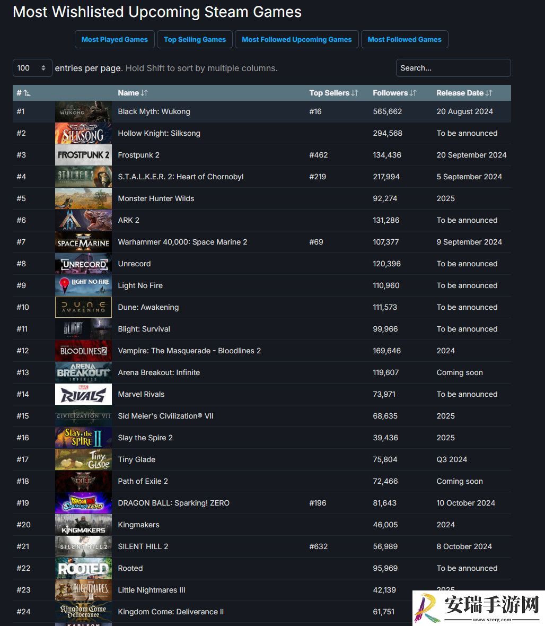Open Marvel Rivals thumbnail image
Image resolution: width=545 pixels, height=626 pixels.
point(83,395)
